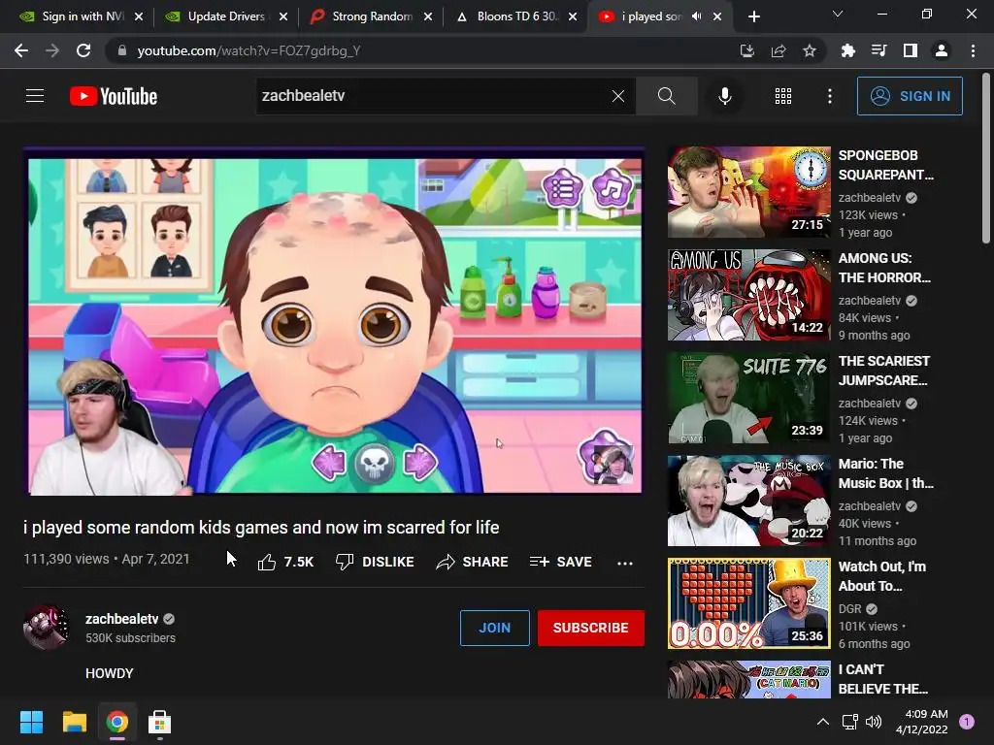Open zachbealetv channel avatar

(x=46, y=628)
